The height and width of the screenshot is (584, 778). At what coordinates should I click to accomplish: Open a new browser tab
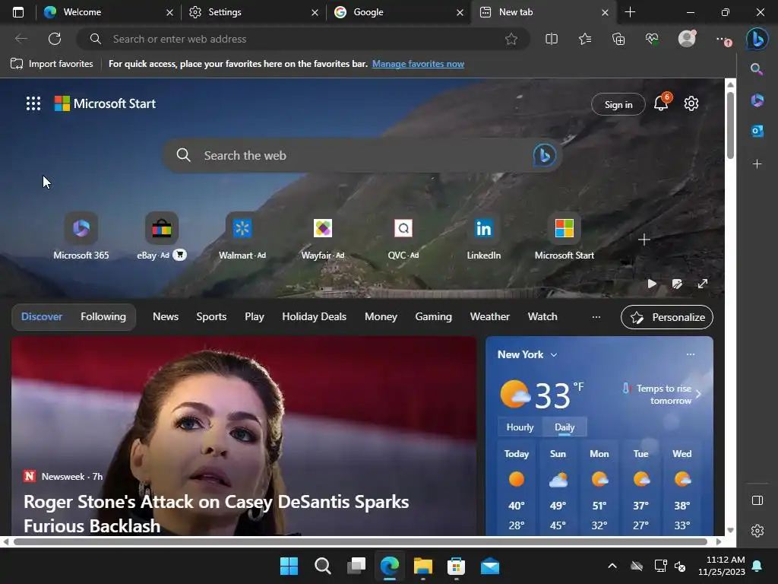click(630, 12)
